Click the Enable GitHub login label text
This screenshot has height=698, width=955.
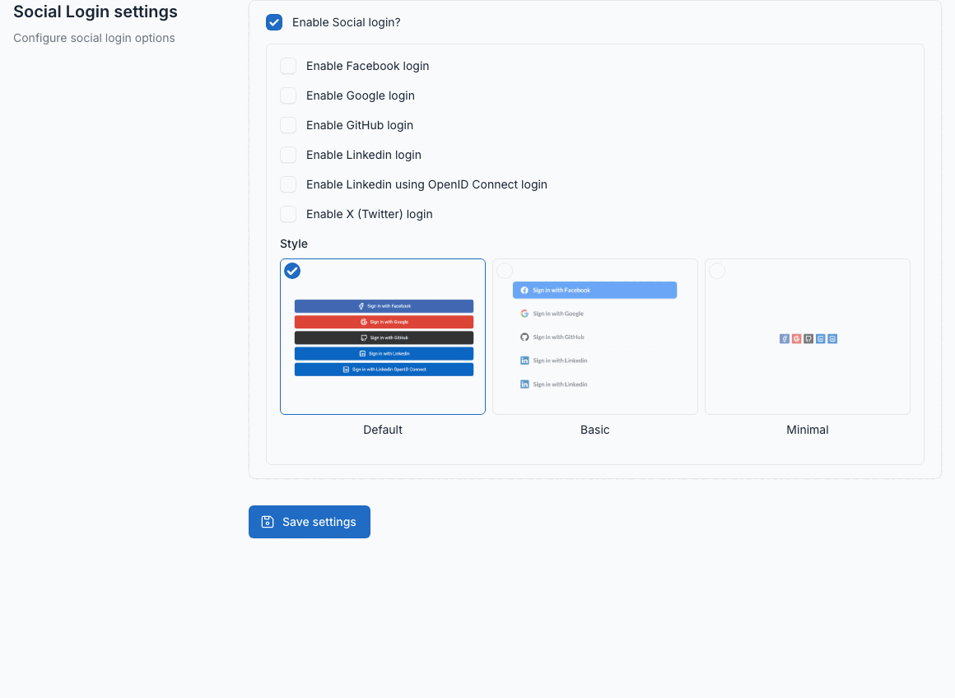[360, 125]
